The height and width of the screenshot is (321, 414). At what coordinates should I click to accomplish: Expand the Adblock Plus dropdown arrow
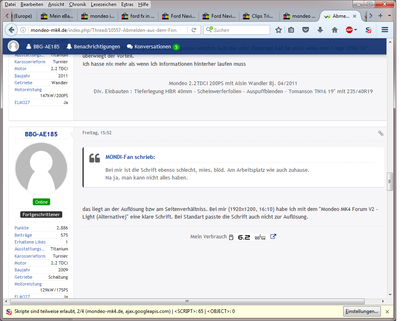[x=355, y=30]
